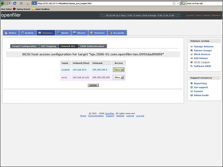Click the Forums icon

tap(191, 91)
